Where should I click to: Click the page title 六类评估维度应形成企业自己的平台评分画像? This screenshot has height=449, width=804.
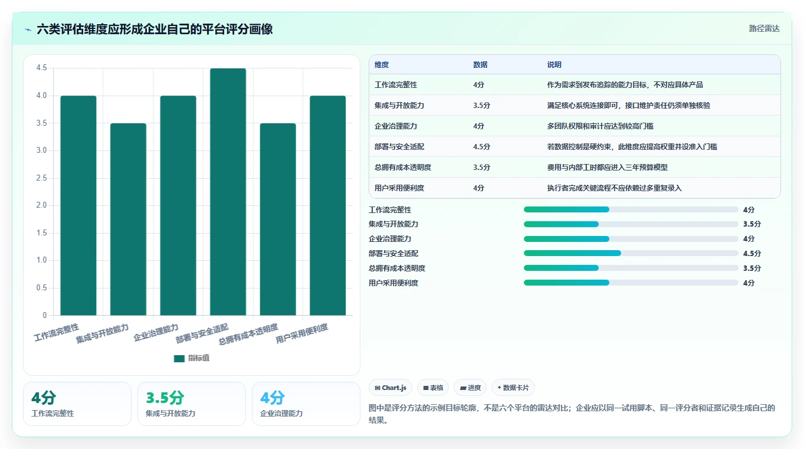(x=155, y=29)
